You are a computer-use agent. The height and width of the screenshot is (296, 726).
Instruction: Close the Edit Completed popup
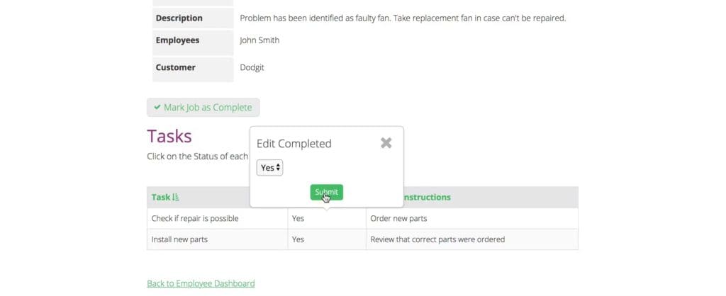point(386,143)
